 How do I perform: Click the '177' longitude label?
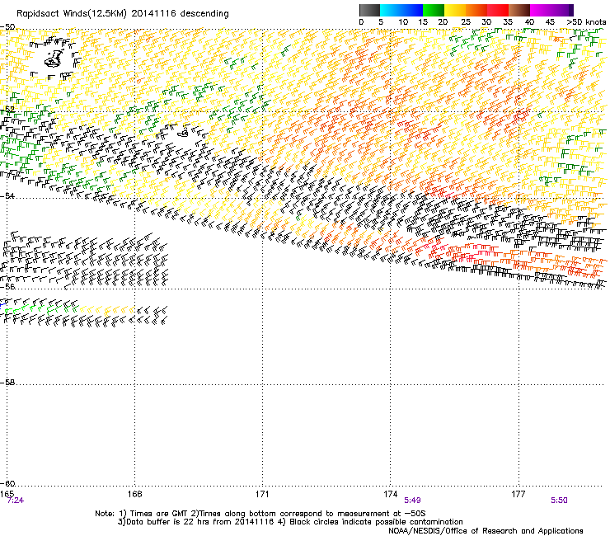click(518, 494)
